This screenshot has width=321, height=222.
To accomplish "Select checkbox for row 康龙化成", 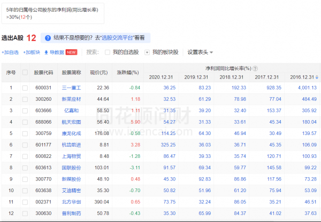I will (x=25, y=134).
